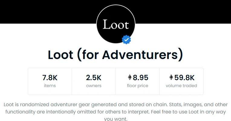The image size is (231, 121).
Task: Click the 2.5K owners count
Action: tap(94, 77)
